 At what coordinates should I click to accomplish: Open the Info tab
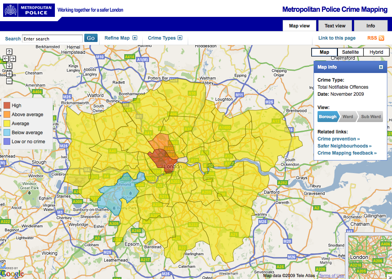click(370, 26)
